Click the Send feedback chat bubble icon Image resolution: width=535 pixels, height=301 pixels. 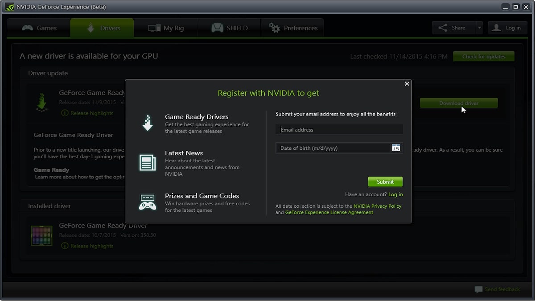(x=479, y=289)
